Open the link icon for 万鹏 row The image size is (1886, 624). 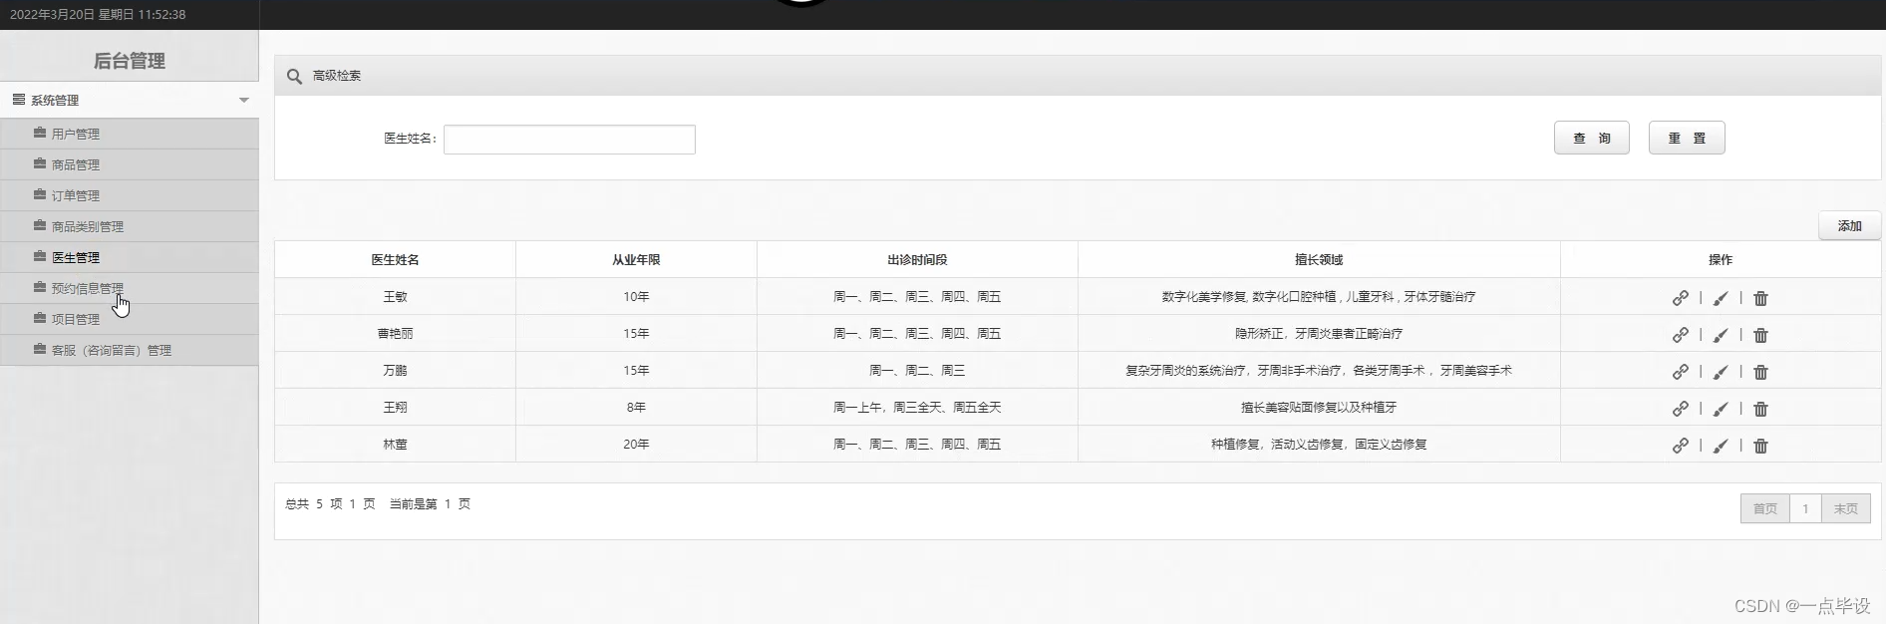click(x=1680, y=372)
